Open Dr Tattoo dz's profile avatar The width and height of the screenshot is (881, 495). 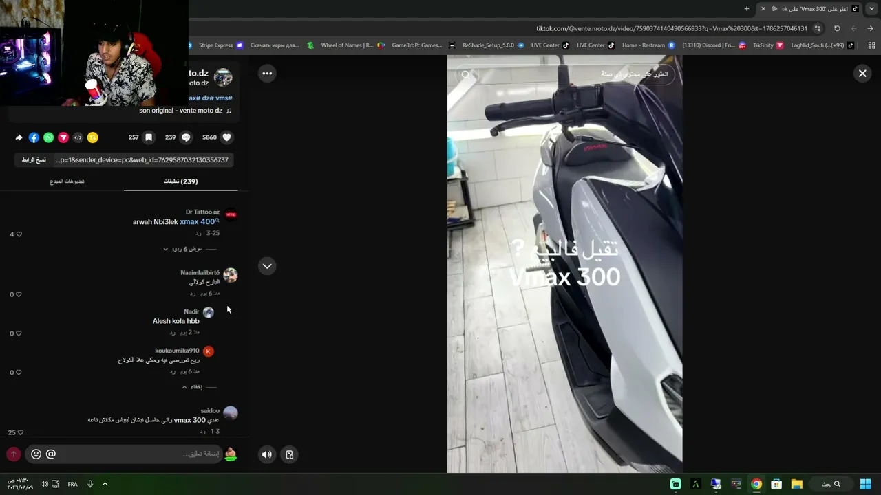[231, 215]
